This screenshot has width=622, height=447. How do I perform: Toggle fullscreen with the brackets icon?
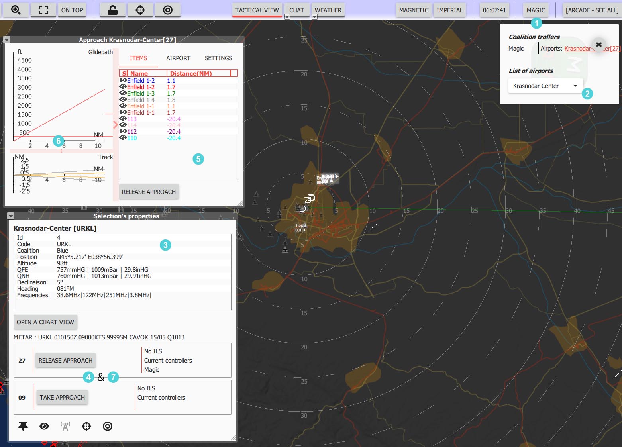[43, 10]
